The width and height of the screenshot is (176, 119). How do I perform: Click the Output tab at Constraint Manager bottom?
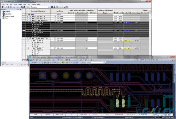pyautogui.click(x=4, y=63)
